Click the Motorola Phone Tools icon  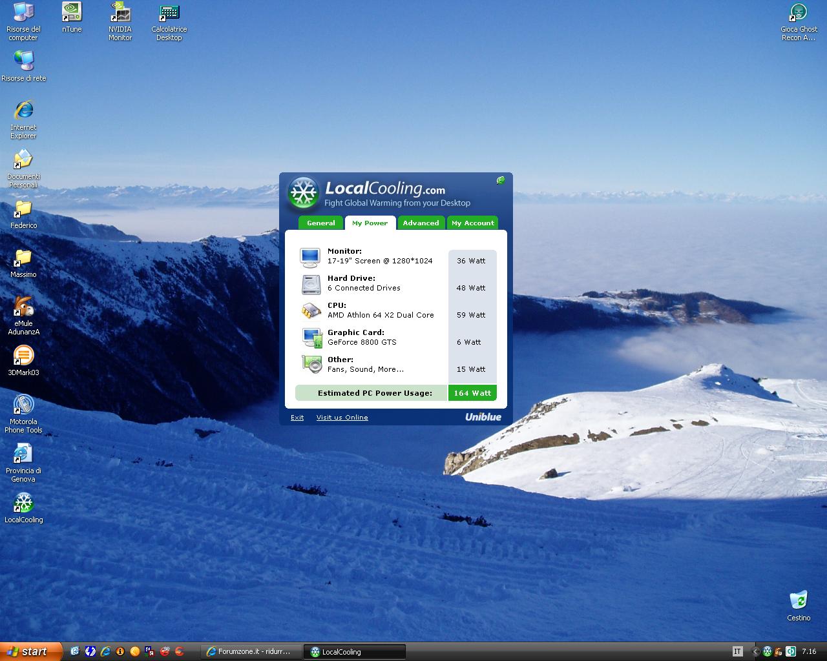23,414
